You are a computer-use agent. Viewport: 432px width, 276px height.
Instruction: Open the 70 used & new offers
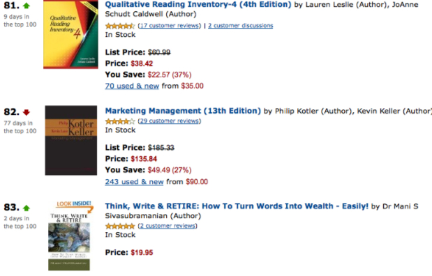point(132,86)
